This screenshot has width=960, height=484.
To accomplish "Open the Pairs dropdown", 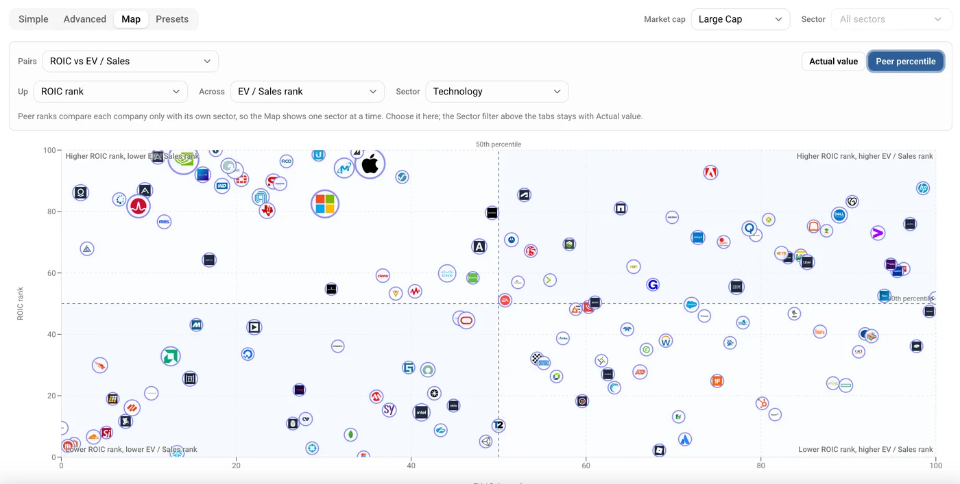I will click(130, 61).
